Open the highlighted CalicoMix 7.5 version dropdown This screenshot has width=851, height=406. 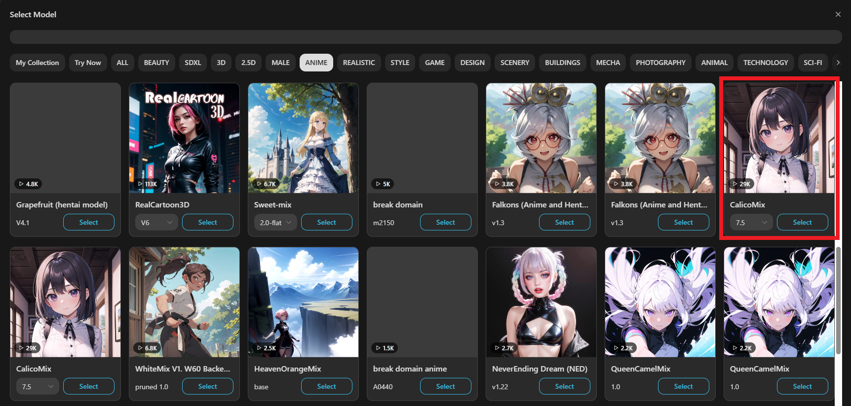(751, 223)
